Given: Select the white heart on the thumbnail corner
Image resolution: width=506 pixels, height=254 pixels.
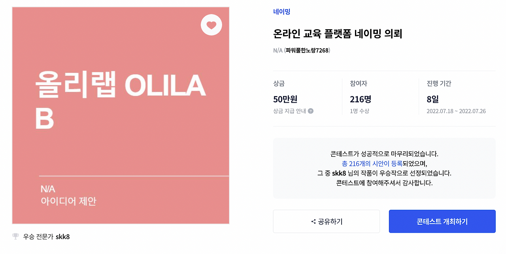Looking at the screenshot, I should [211, 24].
